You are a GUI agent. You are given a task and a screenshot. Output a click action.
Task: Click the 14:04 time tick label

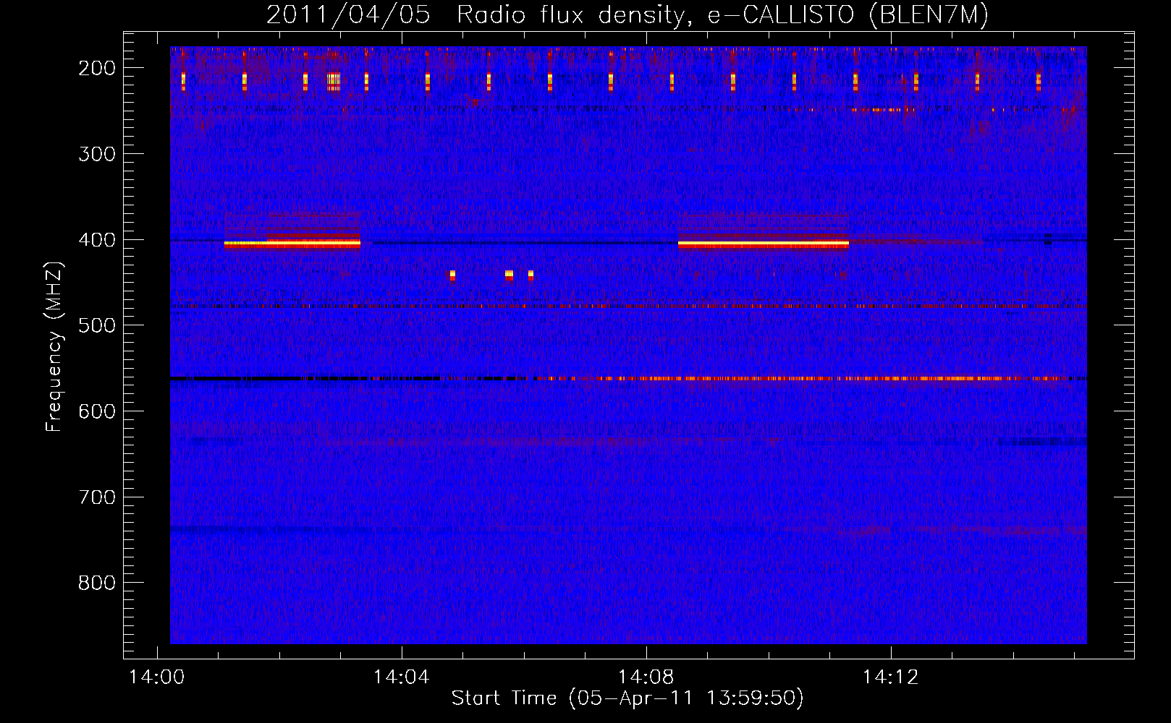401,677
